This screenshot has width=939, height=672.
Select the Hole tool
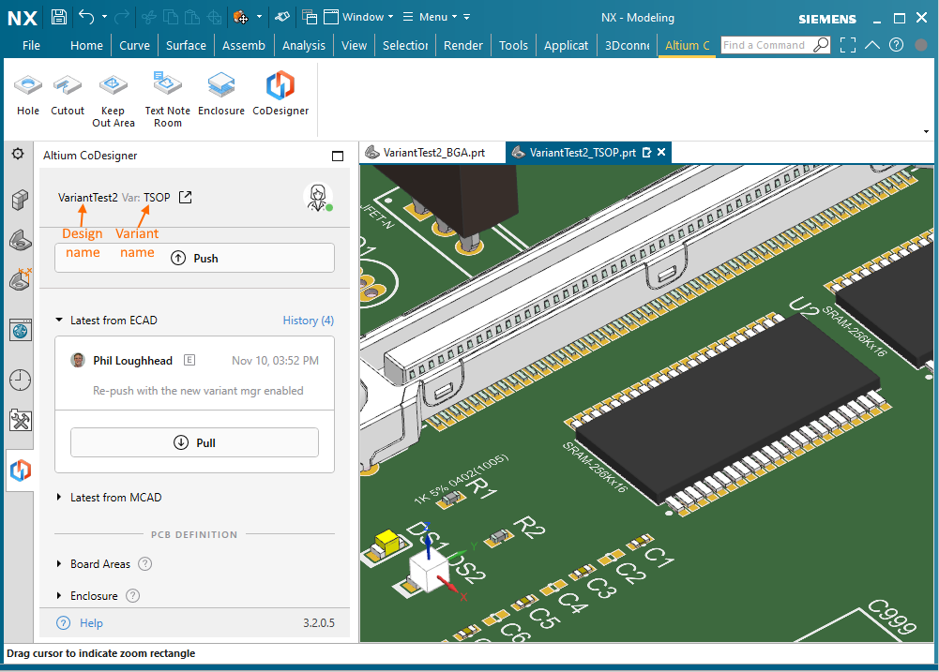28,95
